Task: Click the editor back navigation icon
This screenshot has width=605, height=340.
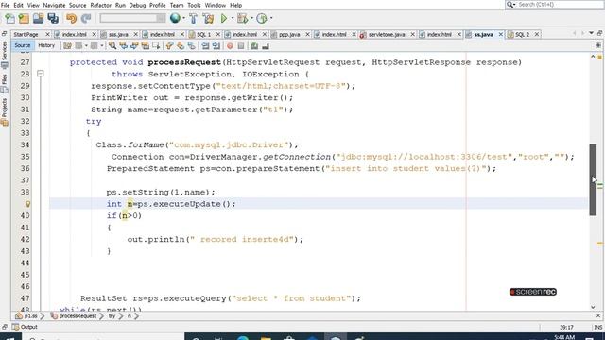Action: tap(78, 46)
